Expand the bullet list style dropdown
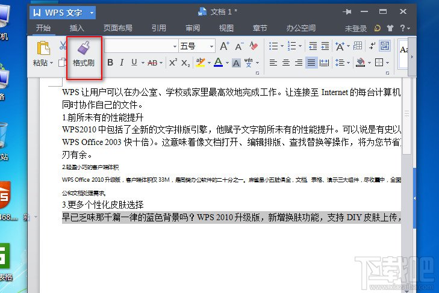 (x=282, y=46)
